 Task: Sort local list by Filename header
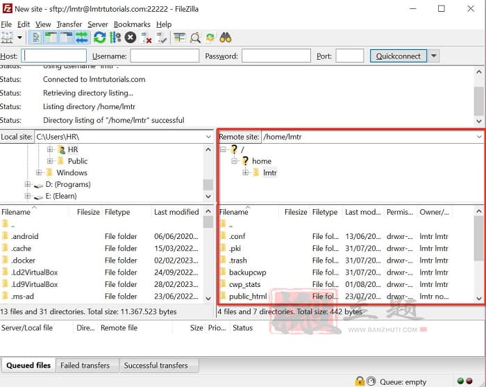coord(34,212)
